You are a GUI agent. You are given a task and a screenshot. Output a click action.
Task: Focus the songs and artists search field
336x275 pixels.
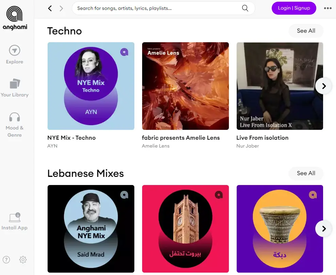pyautogui.click(x=163, y=8)
